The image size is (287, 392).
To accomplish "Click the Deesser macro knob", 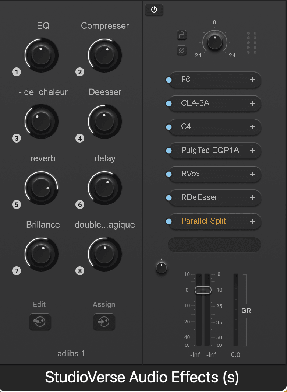I will pos(104,122).
